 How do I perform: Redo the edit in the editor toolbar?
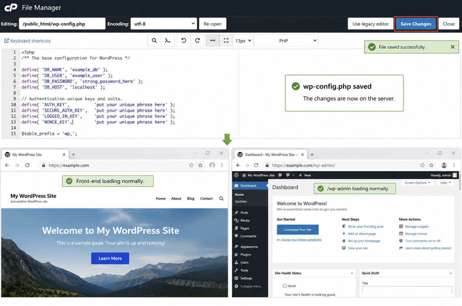click(197, 41)
